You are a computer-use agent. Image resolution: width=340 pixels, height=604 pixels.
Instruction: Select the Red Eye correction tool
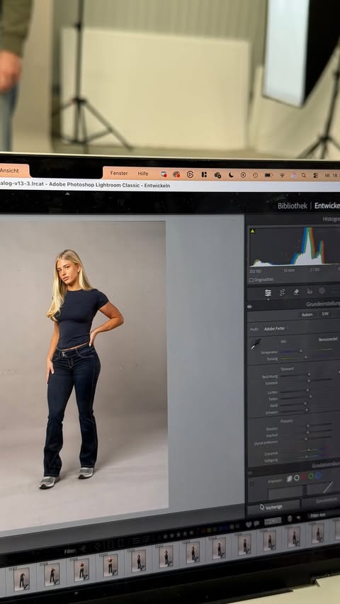click(310, 291)
